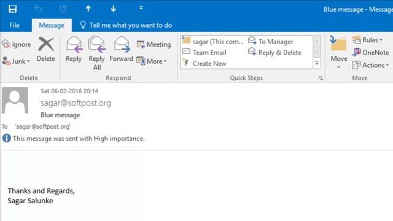Viewport: 393px width, 221px height.
Task: Run the Reply & Delete quick step
Action: [x=274, y=52]
